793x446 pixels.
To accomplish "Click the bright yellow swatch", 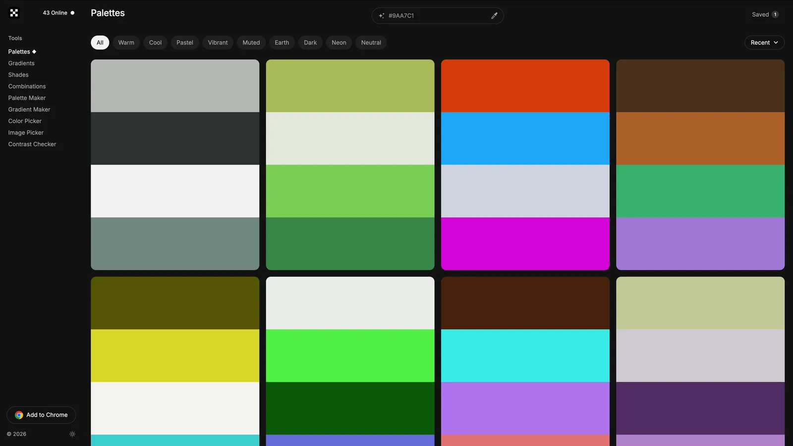I will (175, 356).
